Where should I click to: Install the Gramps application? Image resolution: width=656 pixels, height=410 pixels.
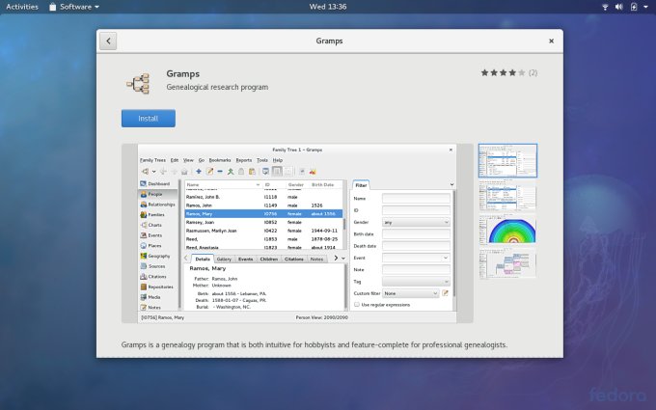click(149, 119)
